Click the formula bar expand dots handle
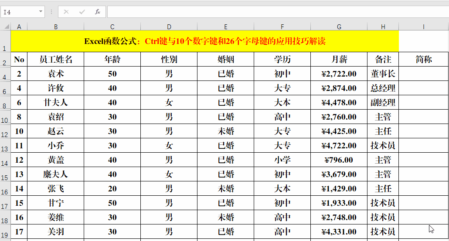The height and width of the screenshot is (241, 449). [51, 12]
